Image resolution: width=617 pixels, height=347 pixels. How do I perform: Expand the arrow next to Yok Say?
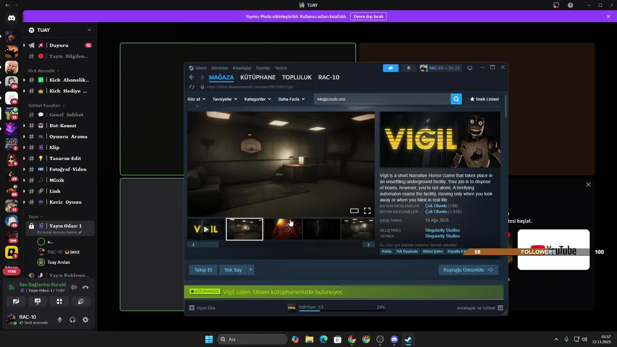click(x=251, y=270)
